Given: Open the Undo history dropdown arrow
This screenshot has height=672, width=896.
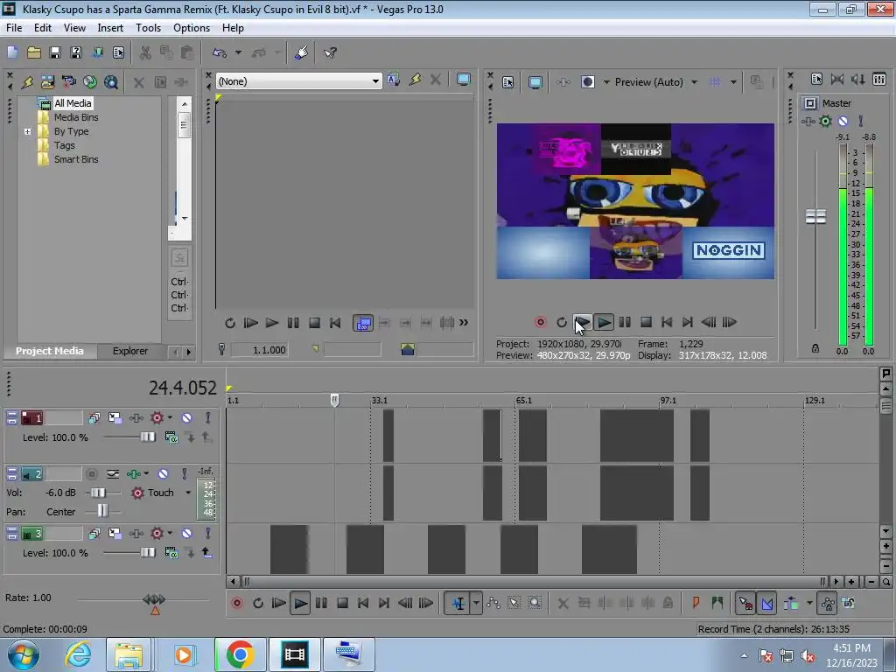Looking at the screenshot, I should [238, 52].
